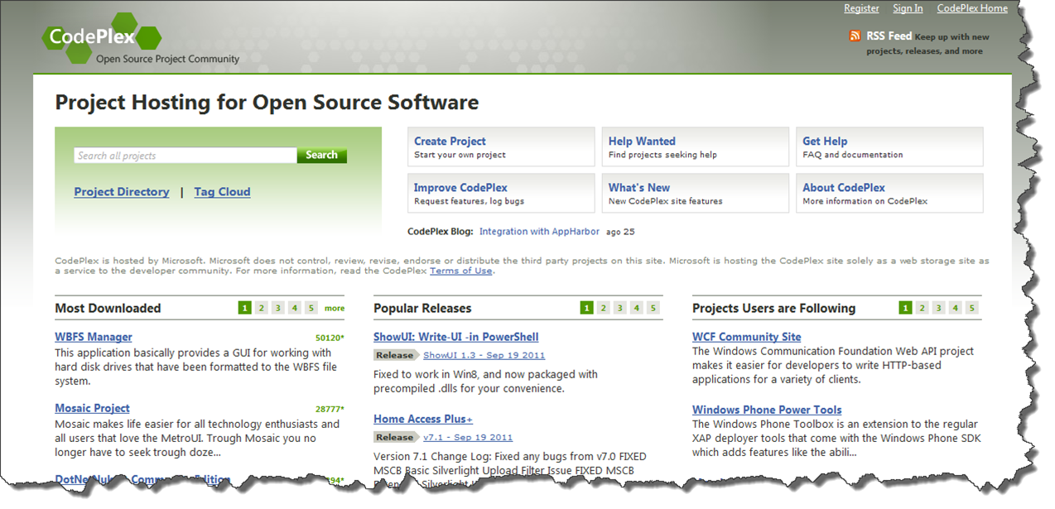Click Project Hosting for Open Source Software title

267,103
